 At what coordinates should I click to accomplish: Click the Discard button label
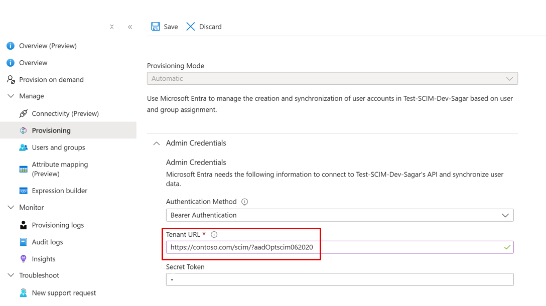click(210, 27)
